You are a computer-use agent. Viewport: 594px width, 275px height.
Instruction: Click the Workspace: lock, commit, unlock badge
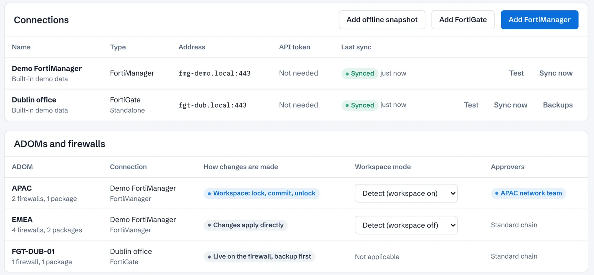click(261, 193)
